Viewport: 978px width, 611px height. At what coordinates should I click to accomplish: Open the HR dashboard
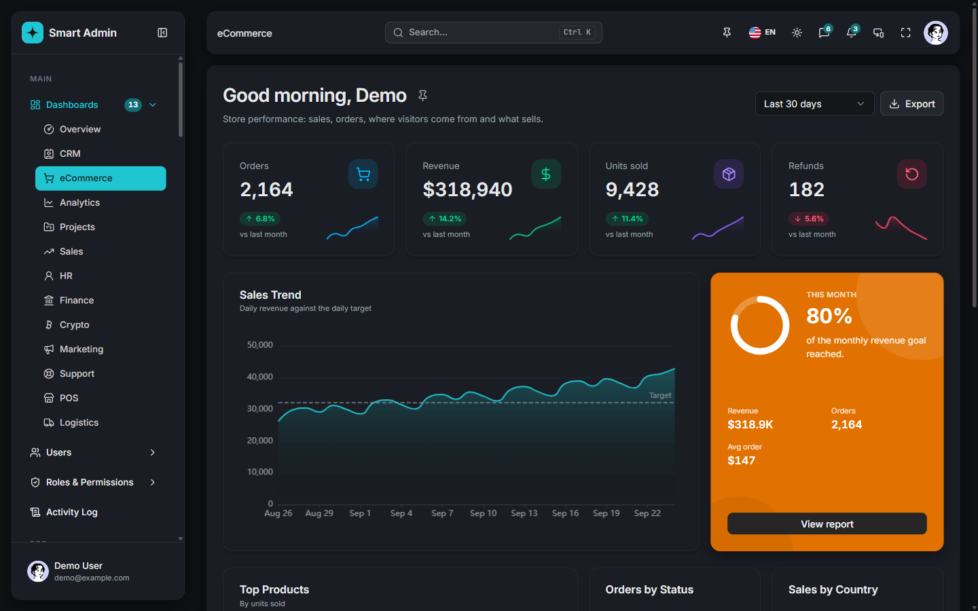pyautogui.click(x=101, y=276)
